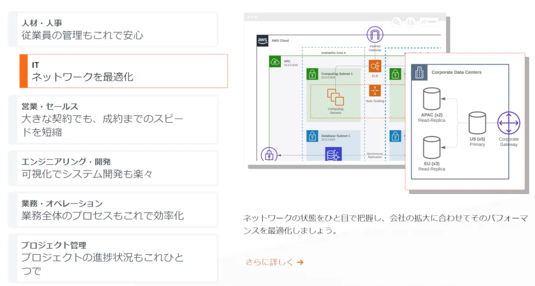The height and width of the screenshot is (286, 535).
Task: Click the Corporate Data Centers heading text
Action: pos(457,72)
